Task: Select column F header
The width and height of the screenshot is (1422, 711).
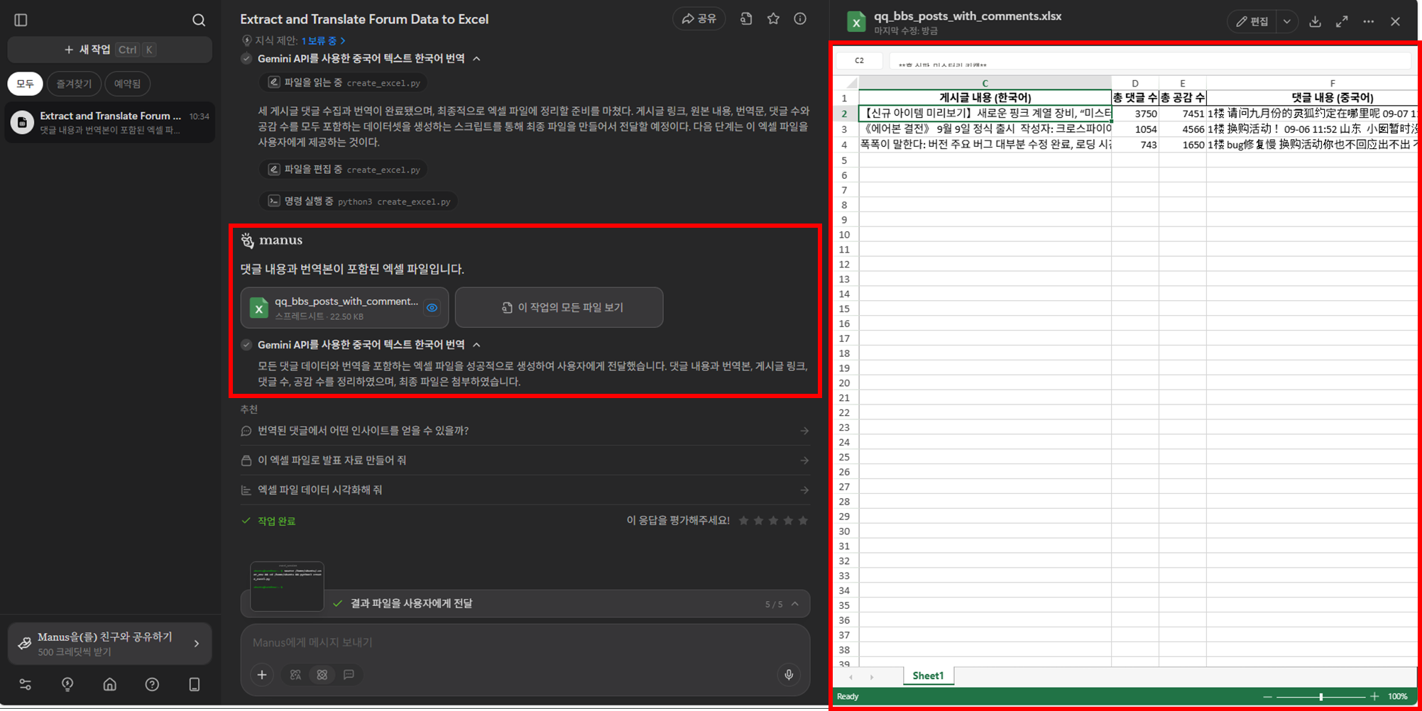Action: pos(1313,83)
